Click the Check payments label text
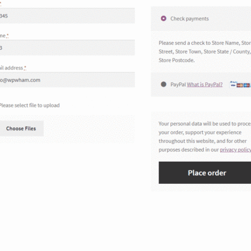 (x=190, y=19)
